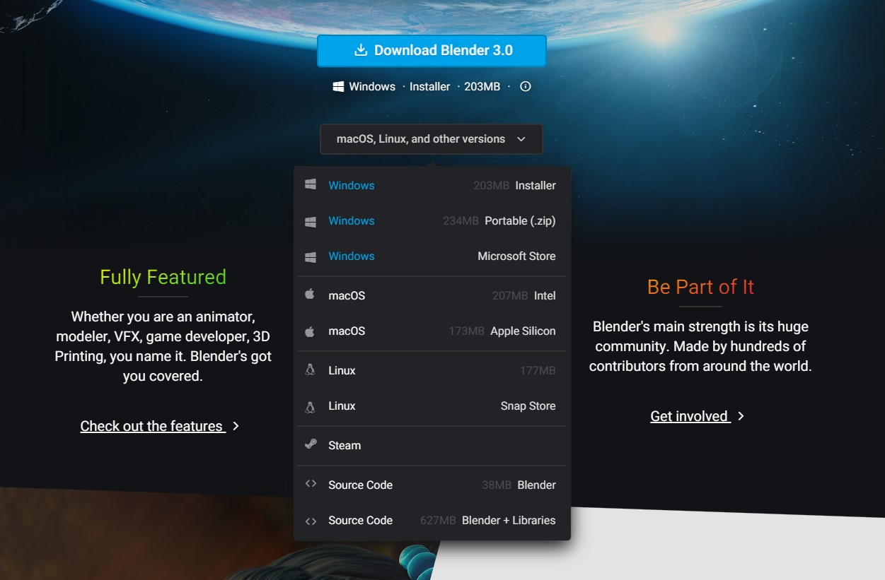Select Source Code Blender + Libraries entry
Screen dimensions: 885x580
(432, 520)
